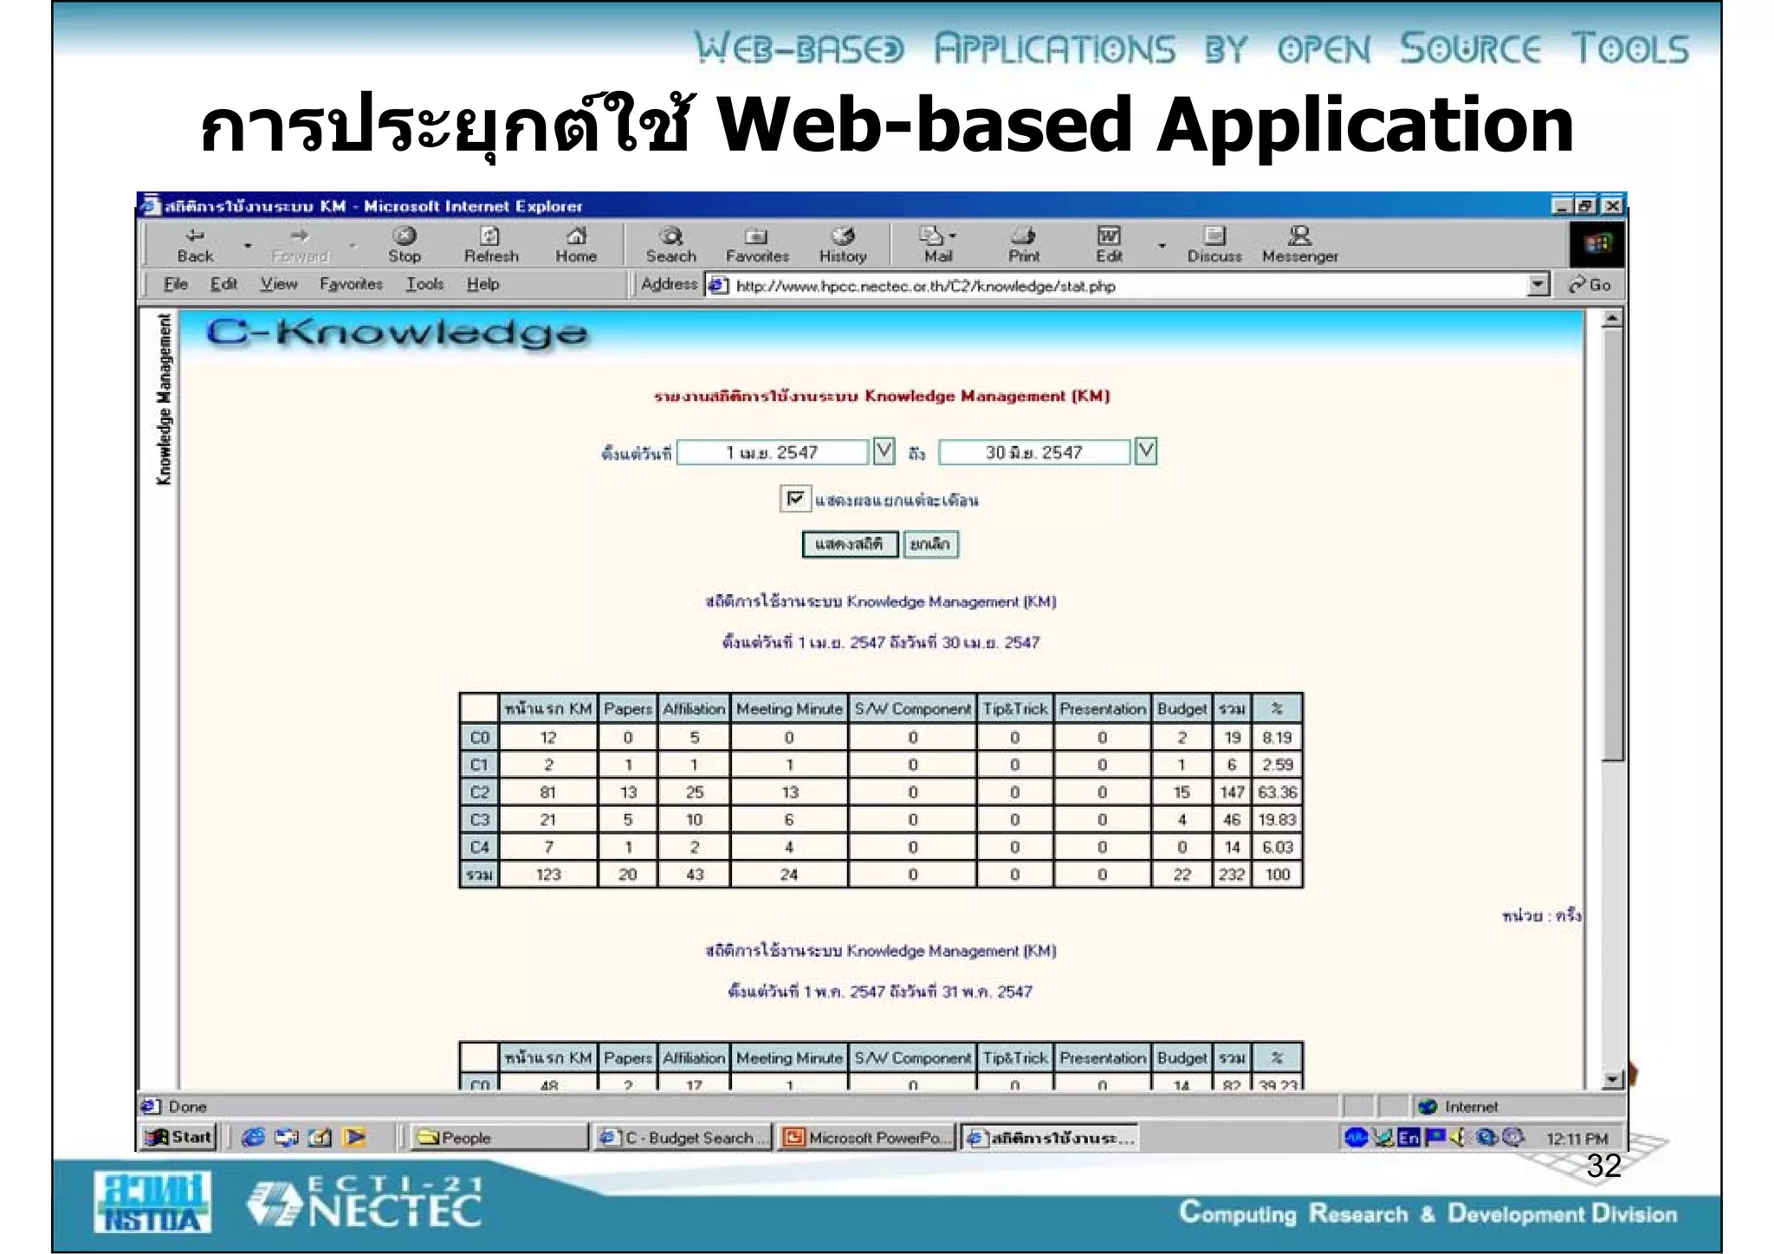Go to Home in the toolbar
The image size is (1774, 1254).
click(576, 244)
